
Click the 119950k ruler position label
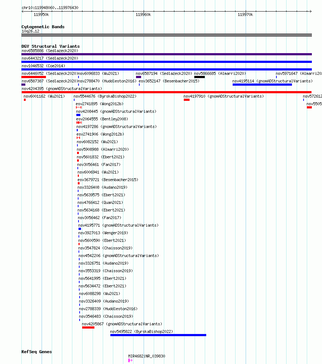tap(41, 14)
